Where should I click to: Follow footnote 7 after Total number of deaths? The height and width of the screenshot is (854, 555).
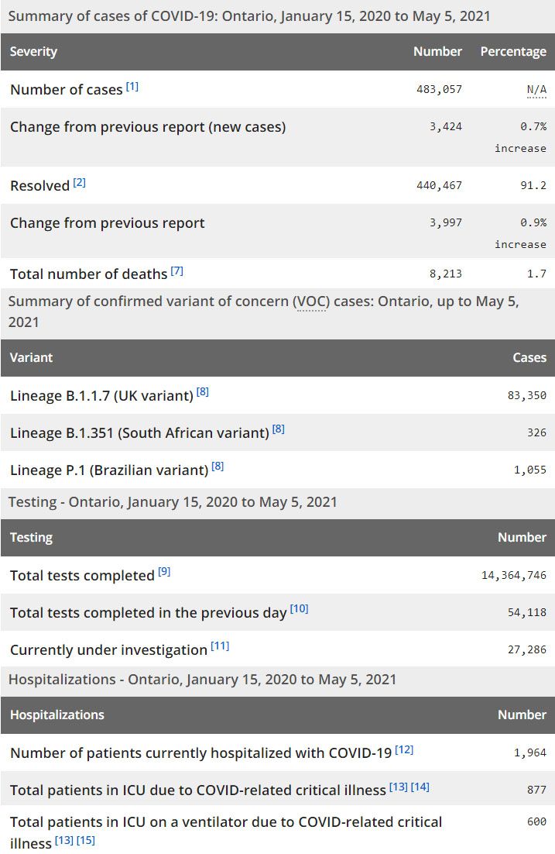click(177, 271)
